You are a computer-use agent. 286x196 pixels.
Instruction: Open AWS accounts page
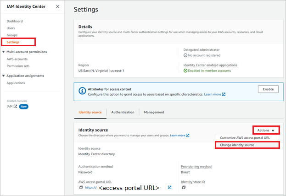17,59
